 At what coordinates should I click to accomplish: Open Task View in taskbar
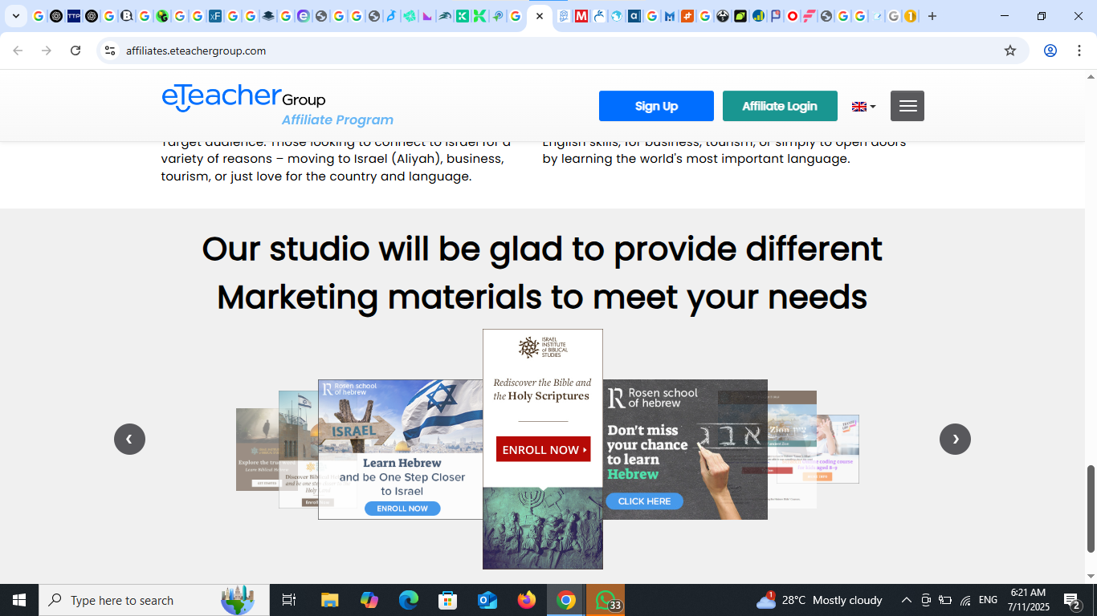[x=289, y=600]
